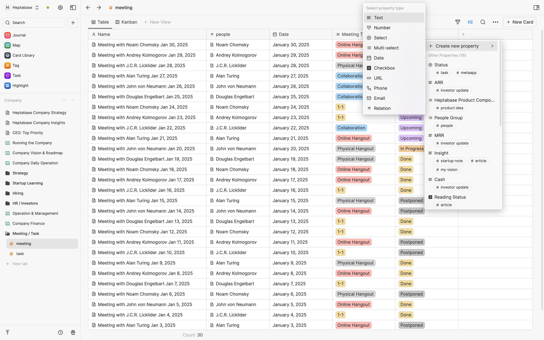Add the Reading Status checkbox property
The width and height of the screenshot is (544, 340).
point(450,197)
